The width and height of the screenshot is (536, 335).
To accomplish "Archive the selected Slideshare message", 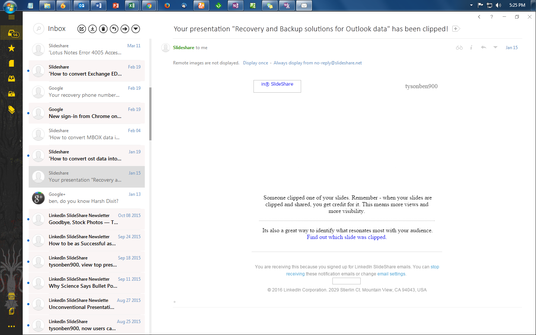I will pyautogui.click(x=92, y=29).
